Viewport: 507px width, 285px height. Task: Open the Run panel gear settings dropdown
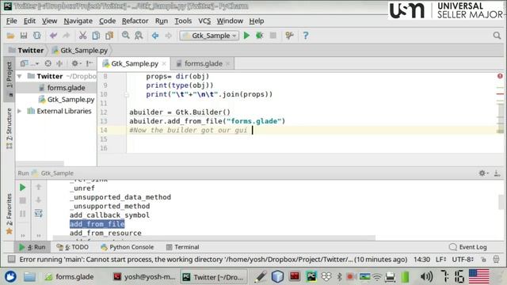point(484,173)
